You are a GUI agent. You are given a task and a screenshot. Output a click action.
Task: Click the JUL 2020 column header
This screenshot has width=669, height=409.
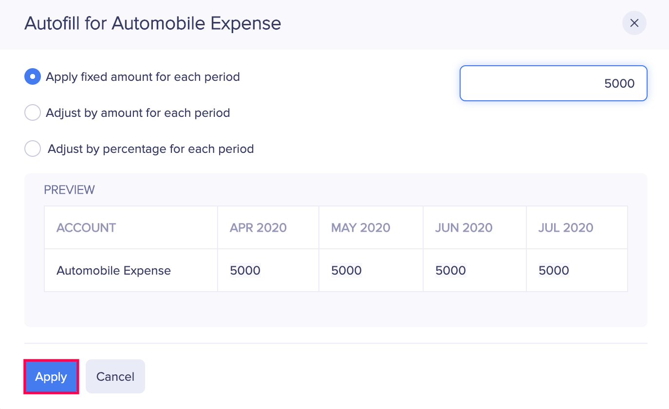(565, 227)
